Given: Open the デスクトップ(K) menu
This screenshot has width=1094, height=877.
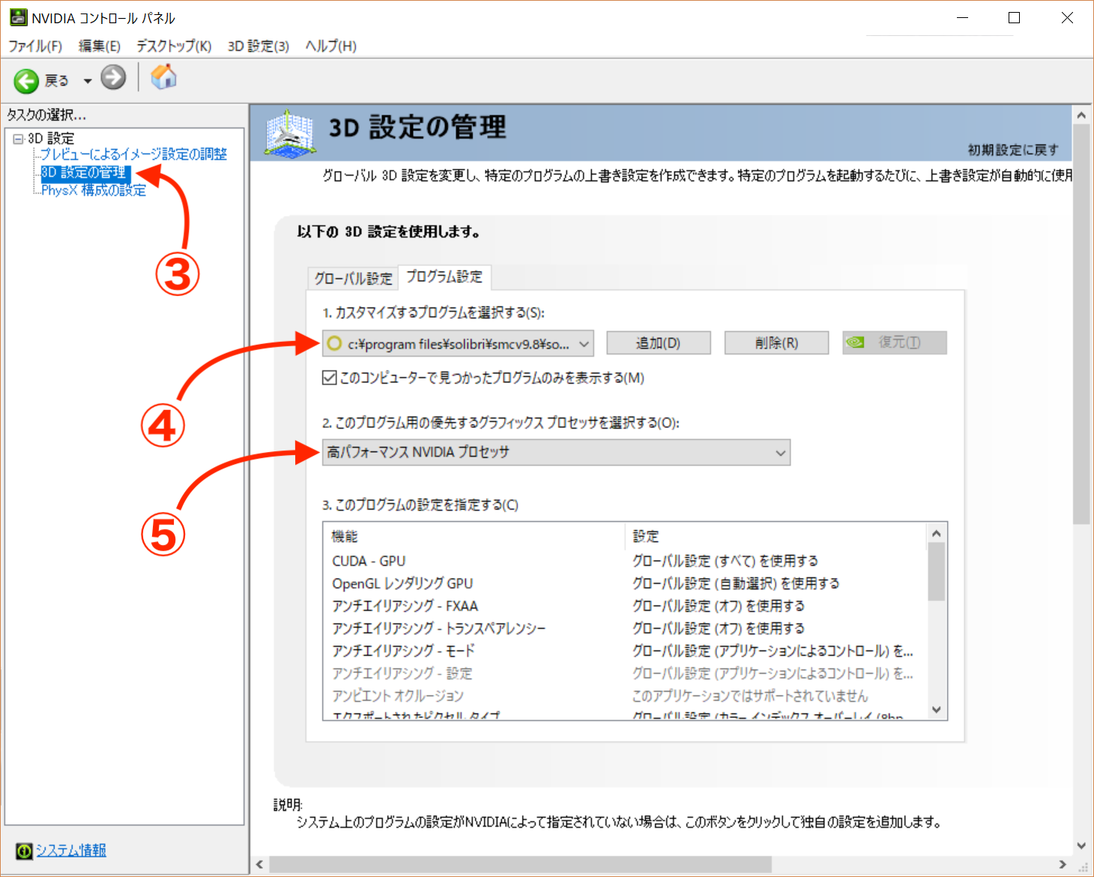Looking at the screenshot, I should coord(174,46).
